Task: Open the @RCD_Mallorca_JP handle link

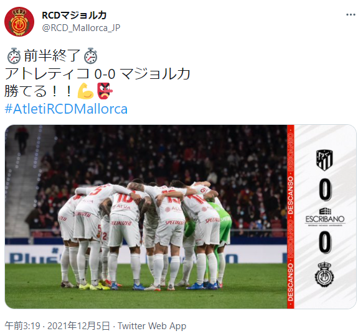Action: [x=82, y=28]
